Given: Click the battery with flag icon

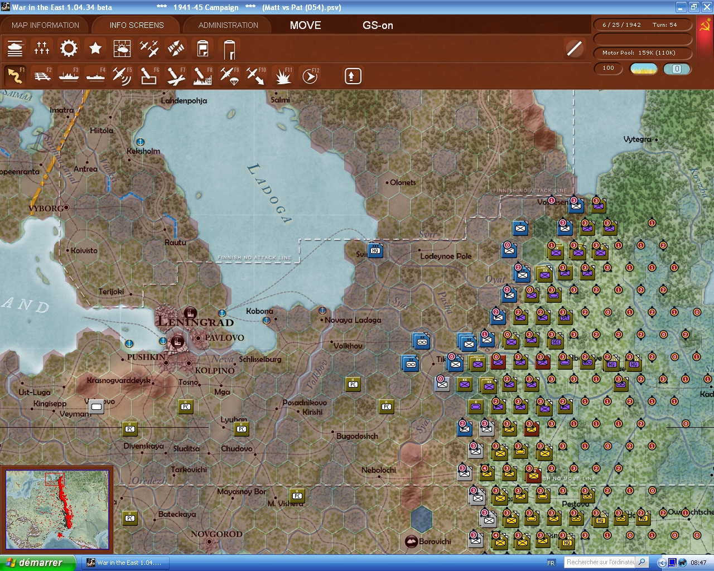Looking at the screenshot, I should pyautogui.click(x=202, y=49).
